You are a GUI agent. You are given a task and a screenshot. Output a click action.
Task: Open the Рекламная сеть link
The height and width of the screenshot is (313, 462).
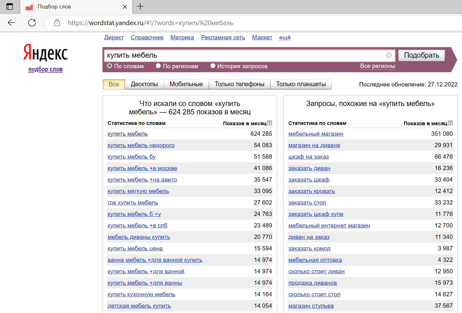223,37
